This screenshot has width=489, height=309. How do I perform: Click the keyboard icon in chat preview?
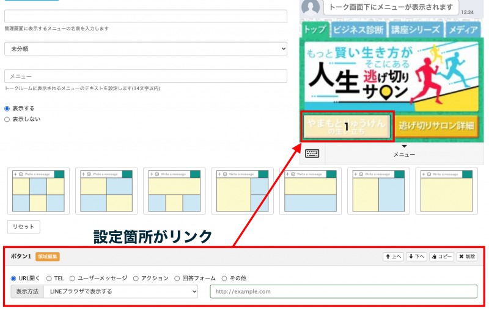312,153
